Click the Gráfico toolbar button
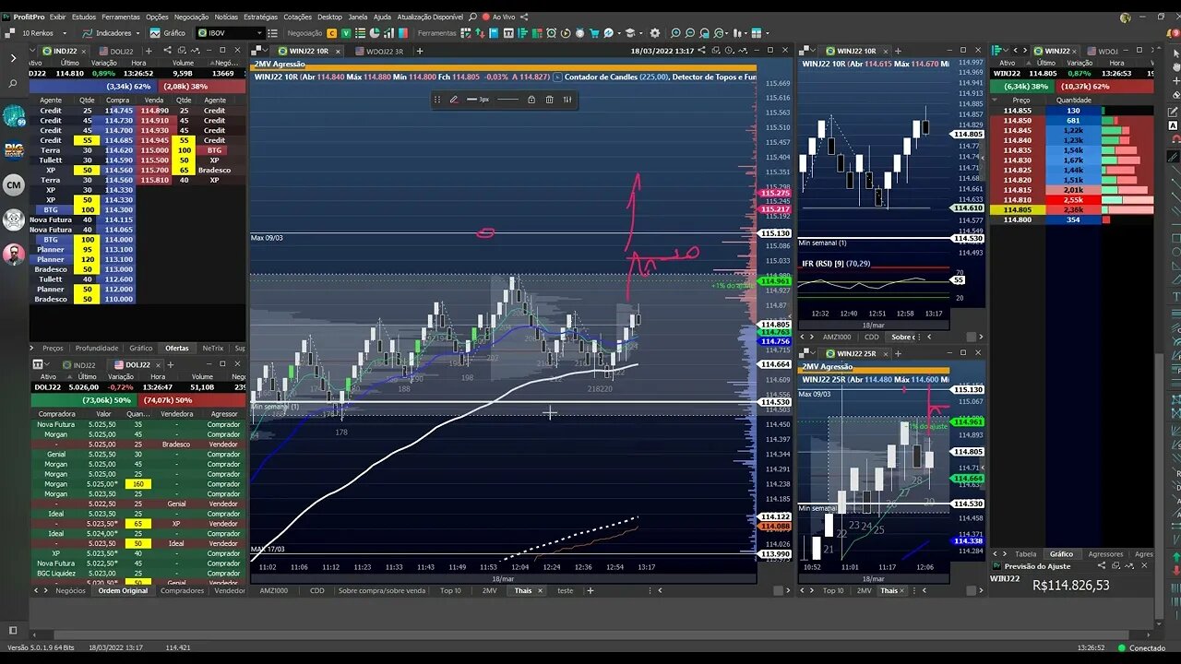The width and height of the screenshot is (1181, 664). coord(168,33)
